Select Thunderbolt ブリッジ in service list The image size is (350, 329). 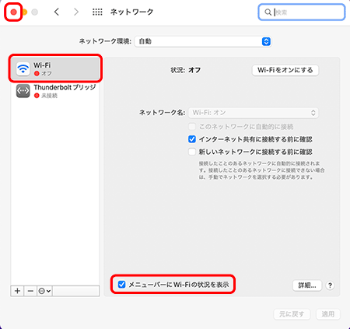tap(55, 91)
